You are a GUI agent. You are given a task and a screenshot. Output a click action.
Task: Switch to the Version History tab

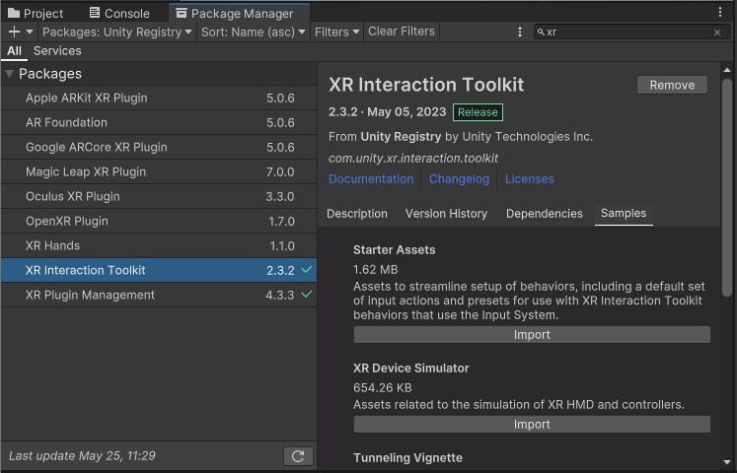pos(446,213)
